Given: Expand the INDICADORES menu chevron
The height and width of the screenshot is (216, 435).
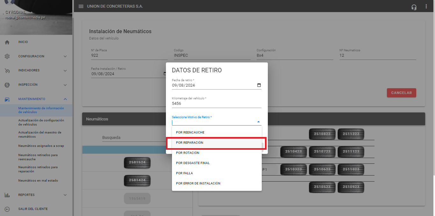Looking at the screenshot, I should point(65,70).
